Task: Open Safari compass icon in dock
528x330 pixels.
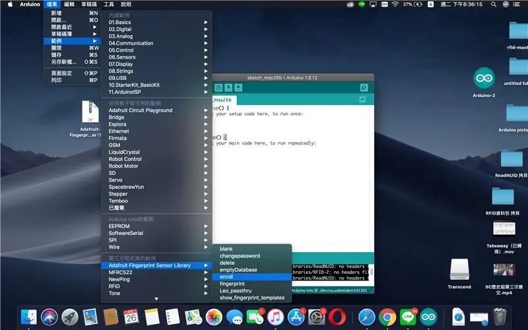Action: click(367, 317)
